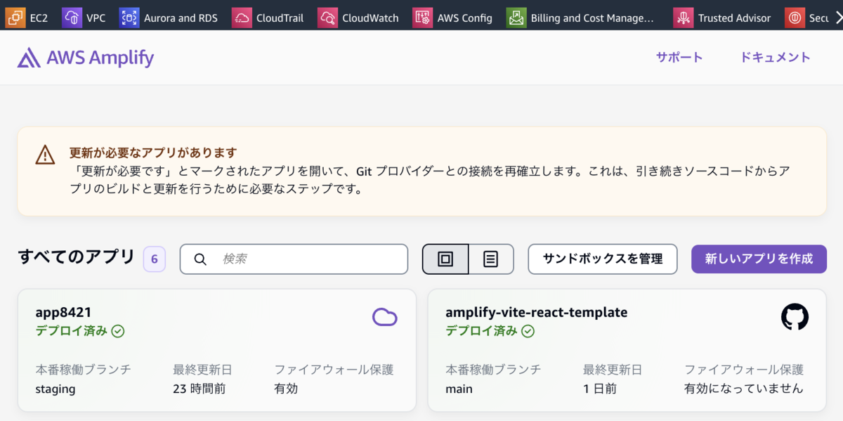This screenshot has height=421, width=843.
Task: Click the cloud icon on app8421 card
Action: (385, 318)
